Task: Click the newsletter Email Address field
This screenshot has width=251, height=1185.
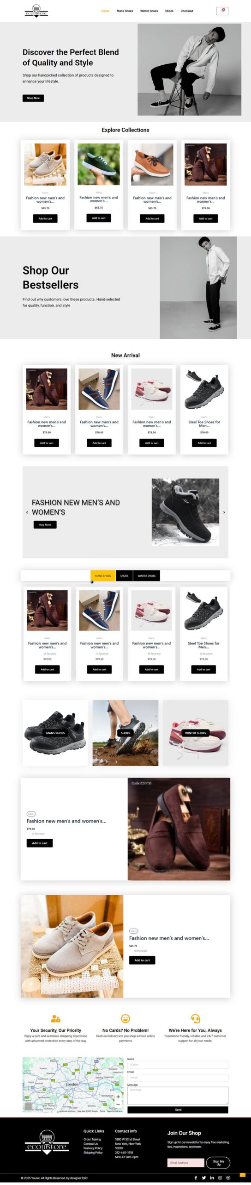Action: [186, 1162]
